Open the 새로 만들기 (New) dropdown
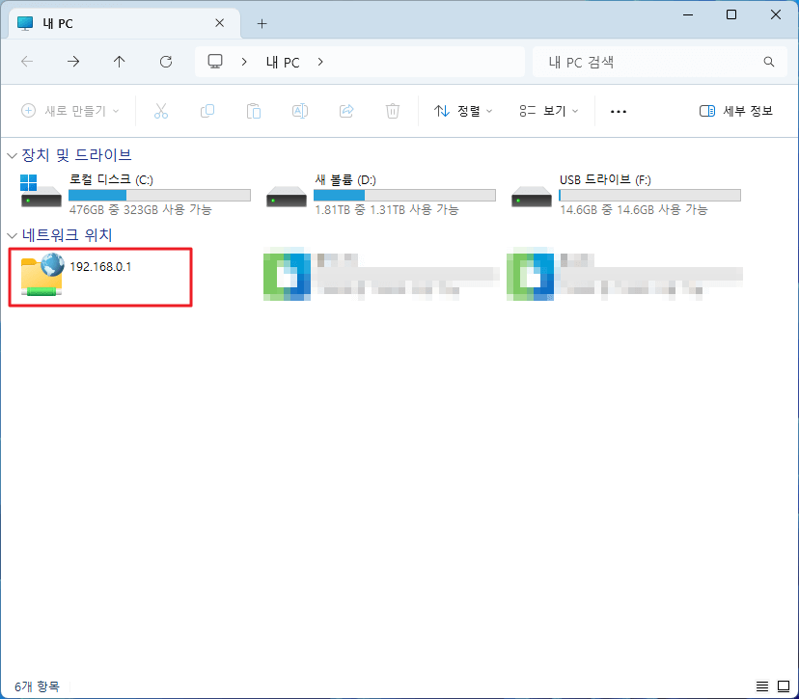The height and width of the screenshot is (699, 799). (69, 111)
